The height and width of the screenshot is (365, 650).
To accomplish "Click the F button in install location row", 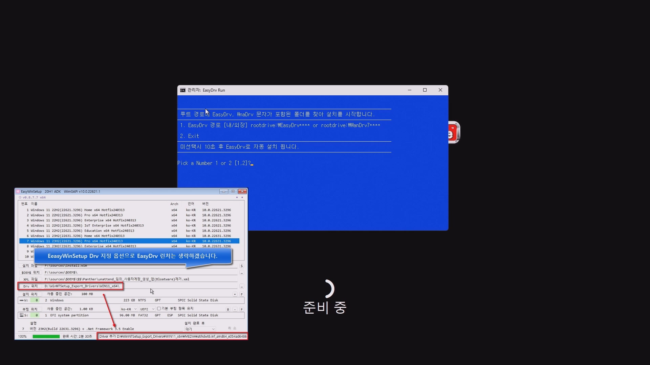I will pyautogui.click(x=241, y=294).
